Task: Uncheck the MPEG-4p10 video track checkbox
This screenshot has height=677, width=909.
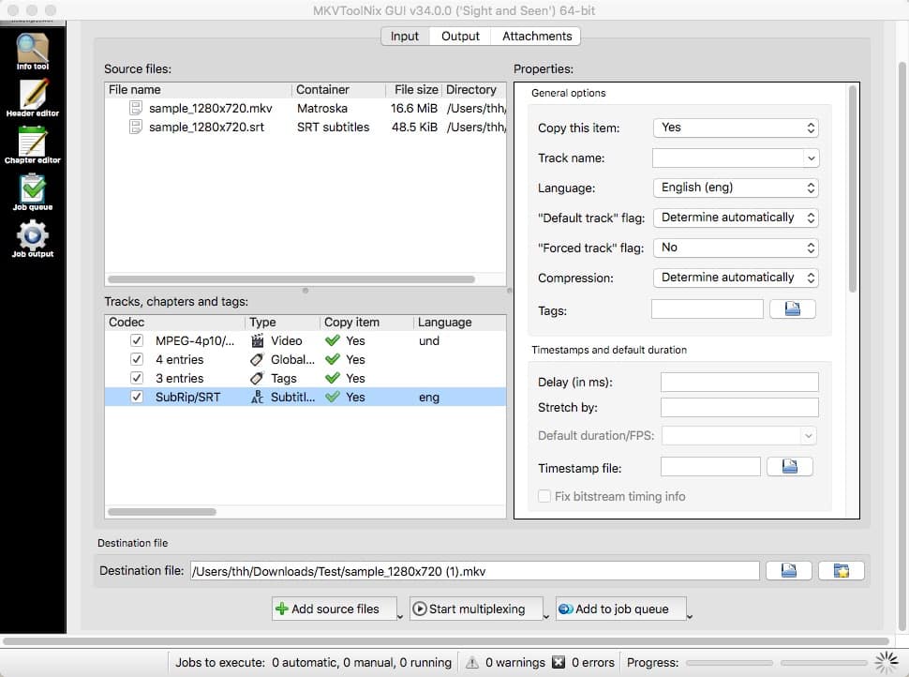Action: pyautogui.click(x=138, y=341)
